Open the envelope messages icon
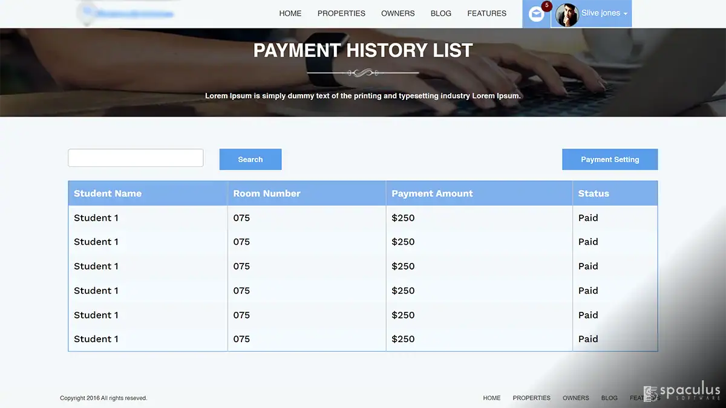The image size is (726, 408). 536,15
